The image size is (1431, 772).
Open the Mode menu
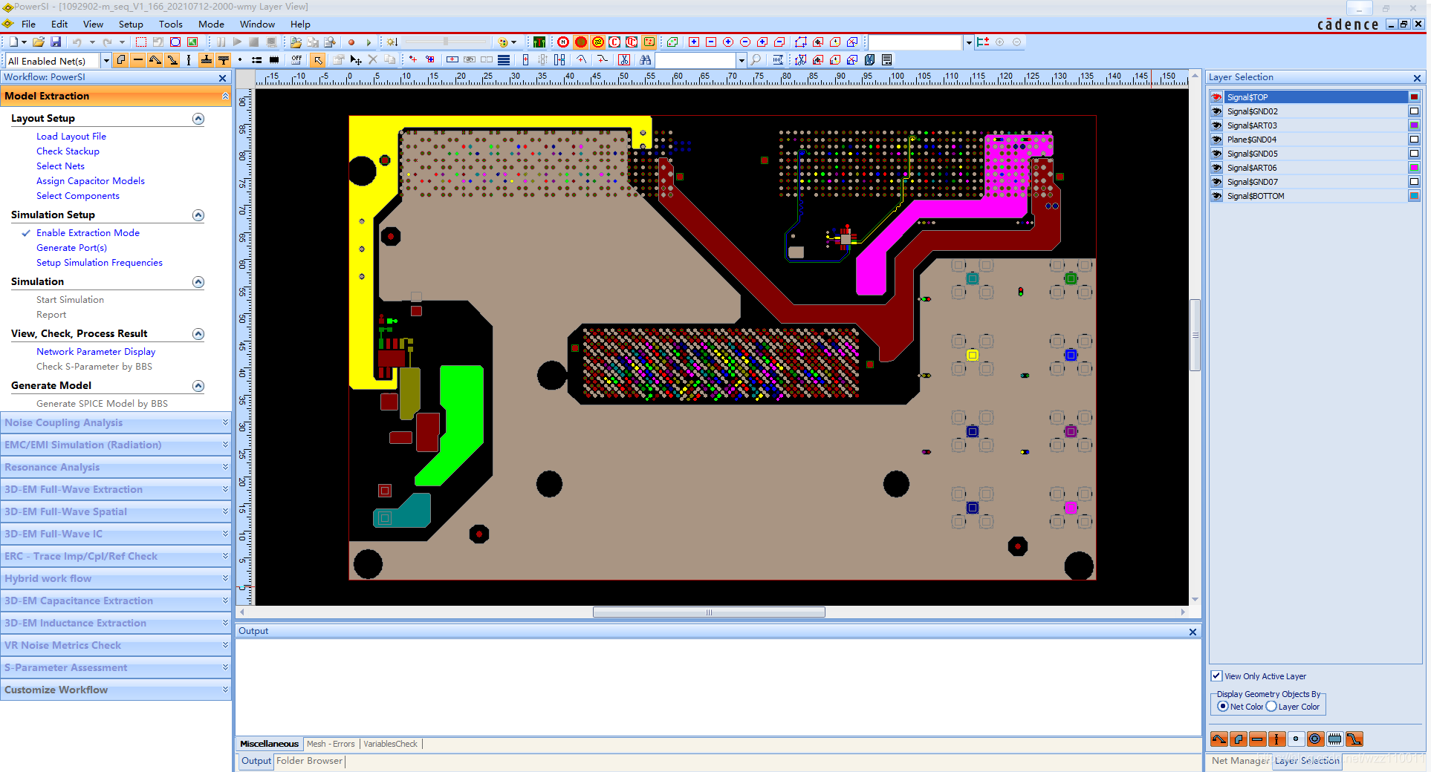(211, 24)
